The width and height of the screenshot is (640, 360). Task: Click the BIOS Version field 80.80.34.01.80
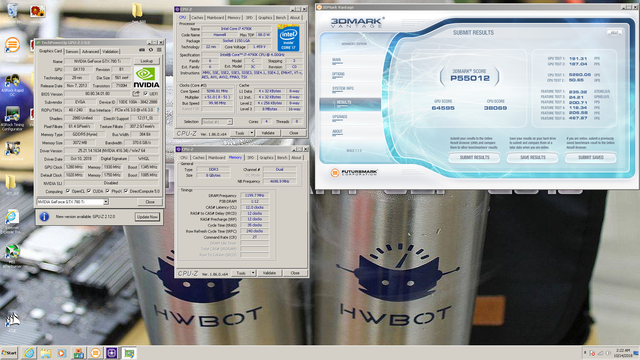click(97, 94)
